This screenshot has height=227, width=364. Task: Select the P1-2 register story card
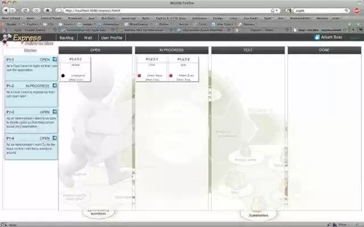(x=31, y=94)
